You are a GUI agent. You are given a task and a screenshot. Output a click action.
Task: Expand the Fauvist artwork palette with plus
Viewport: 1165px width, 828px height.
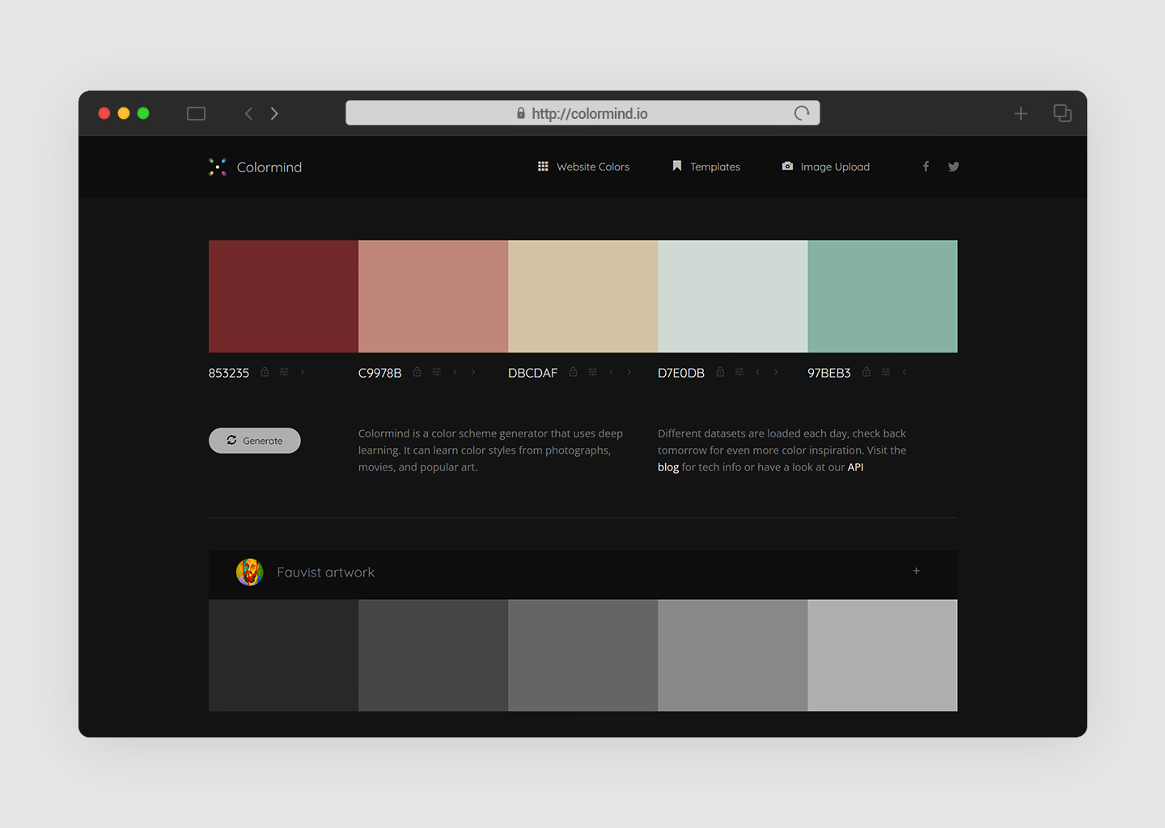click(x=916, y=570)
